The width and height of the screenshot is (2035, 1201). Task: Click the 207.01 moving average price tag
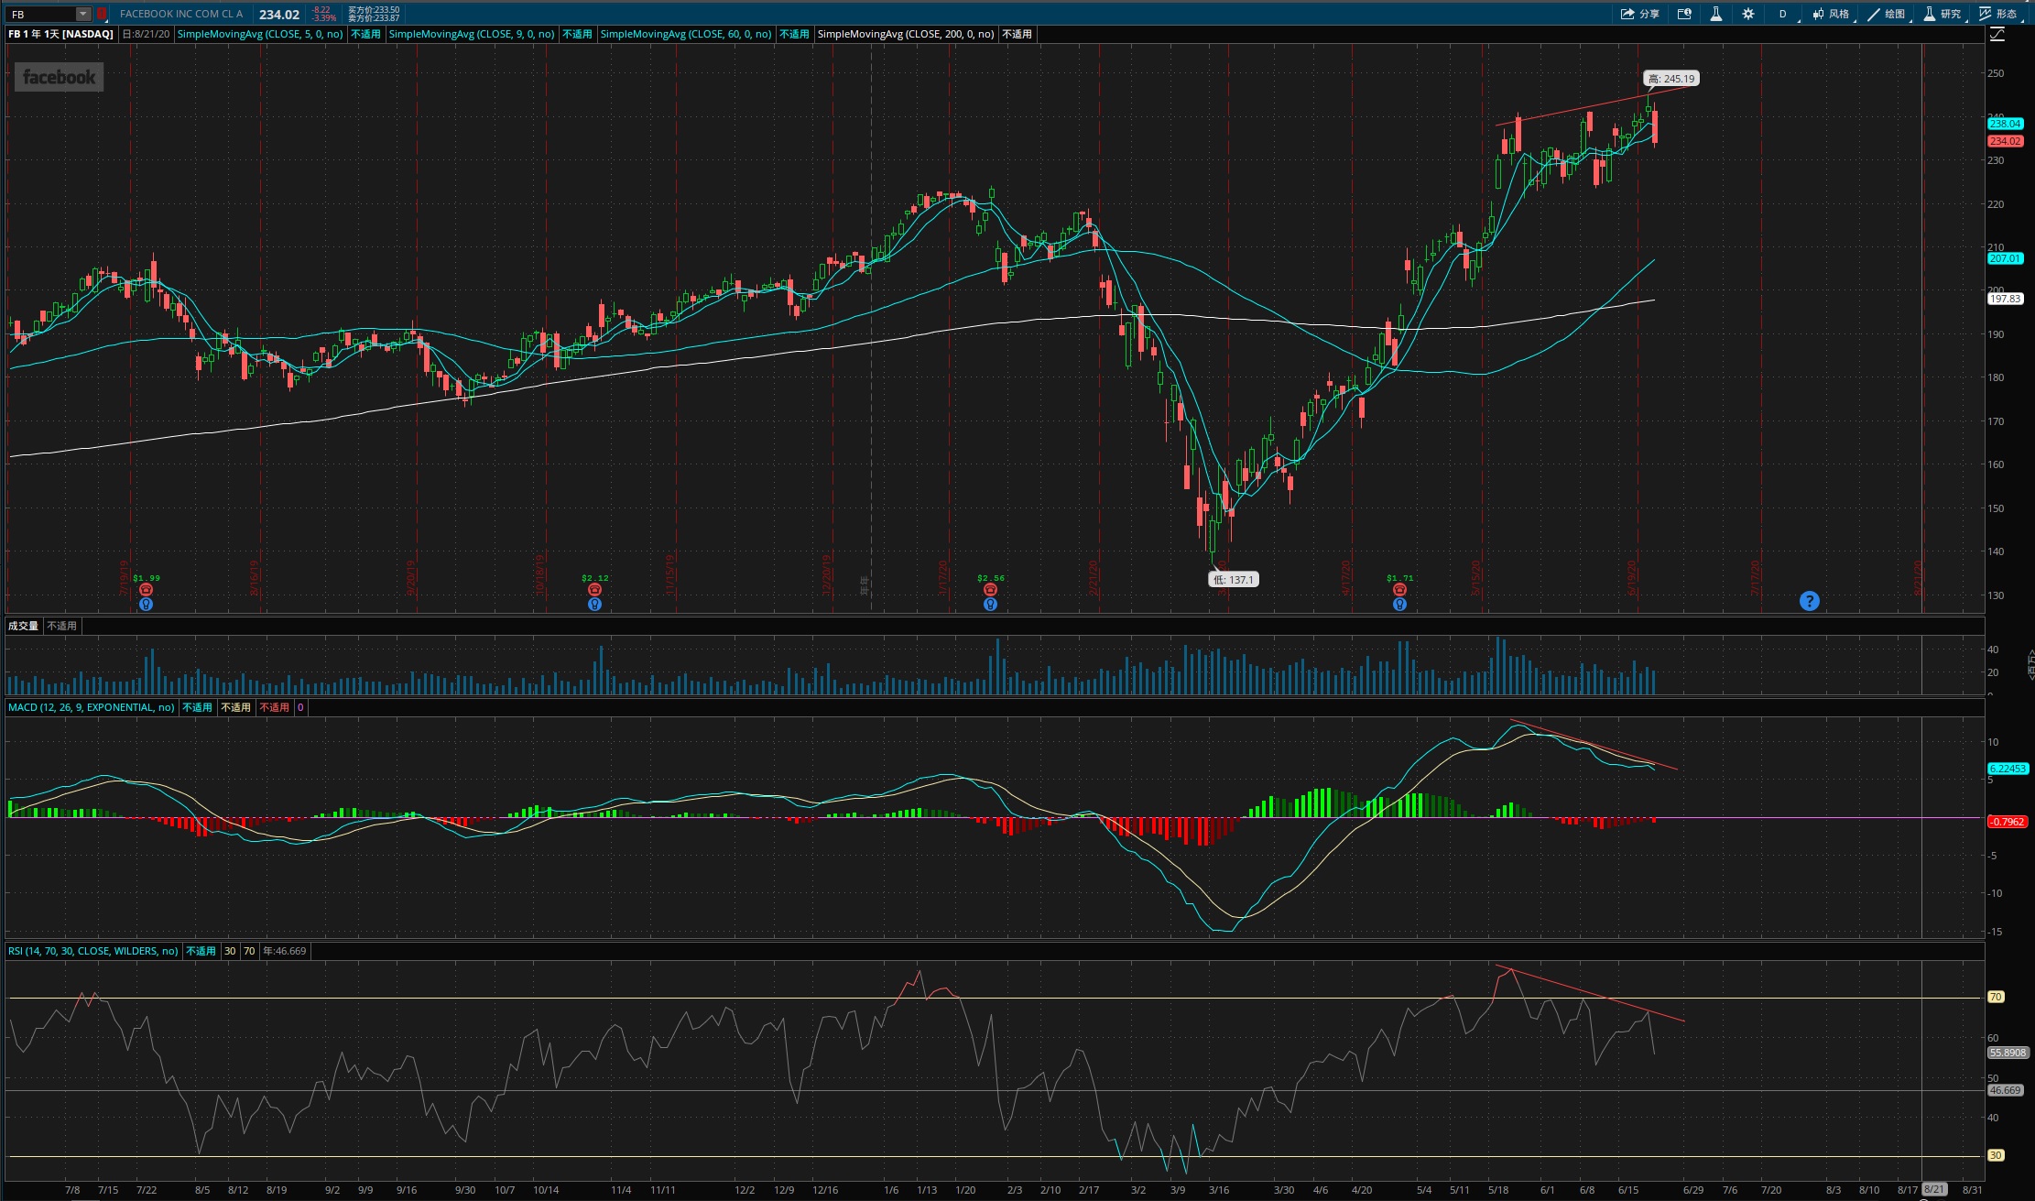(2005, 258)
